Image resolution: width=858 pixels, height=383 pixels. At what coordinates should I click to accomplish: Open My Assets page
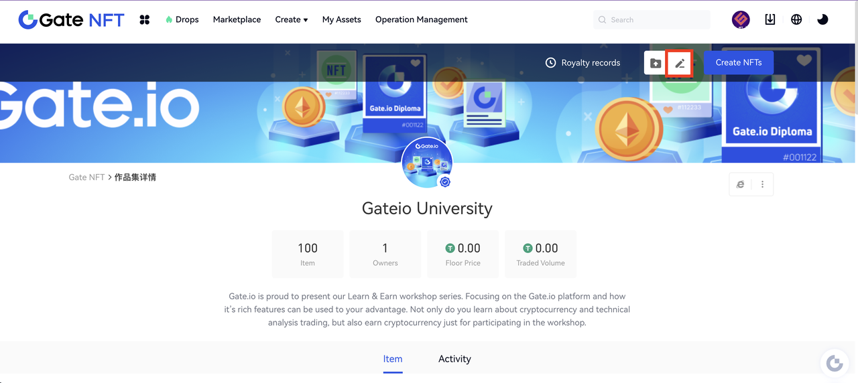(x=341, y=19)
